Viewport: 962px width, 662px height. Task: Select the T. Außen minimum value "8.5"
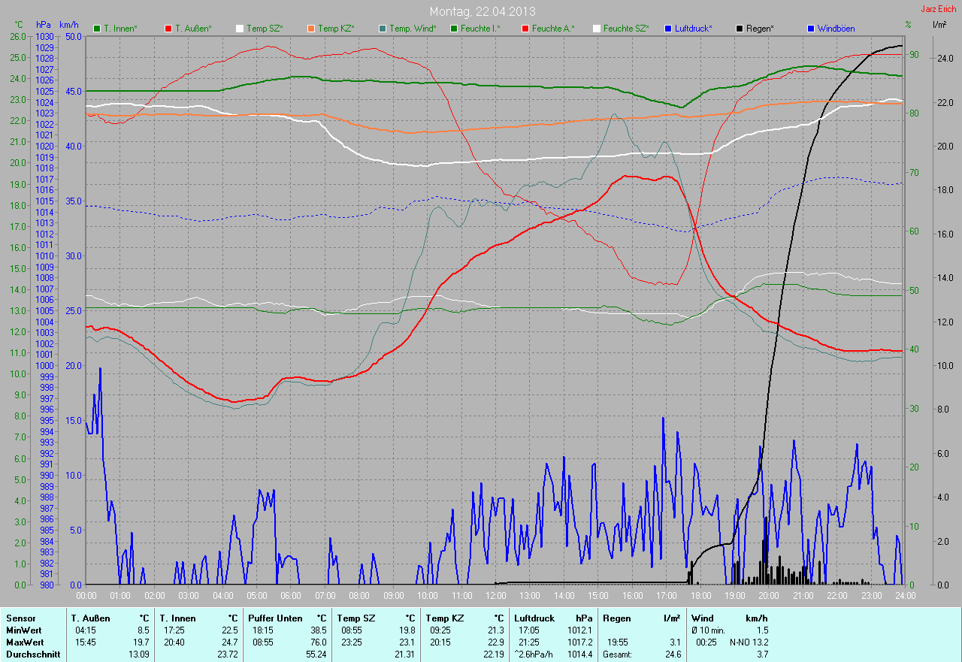point(143,630)
